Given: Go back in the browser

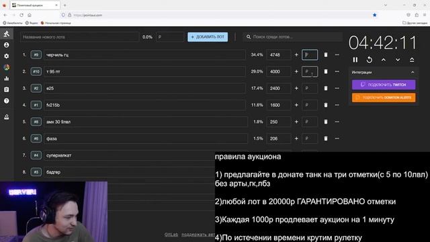Looking at the screenshot, I should 5,15.
